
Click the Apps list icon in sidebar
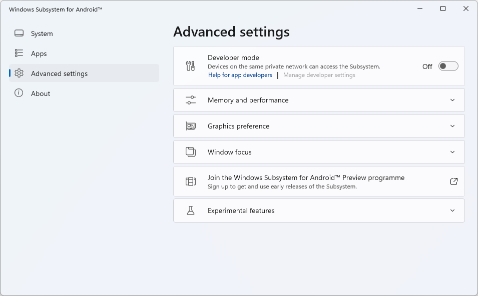(19, 53)
